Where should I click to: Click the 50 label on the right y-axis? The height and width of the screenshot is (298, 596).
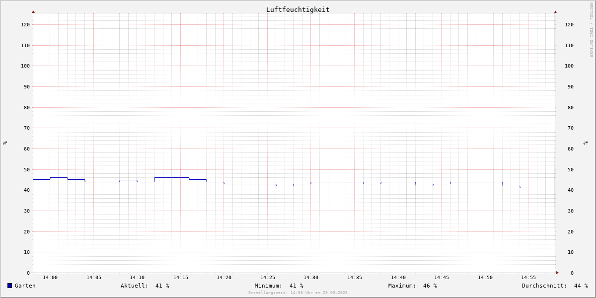click(x=569, y=169)
